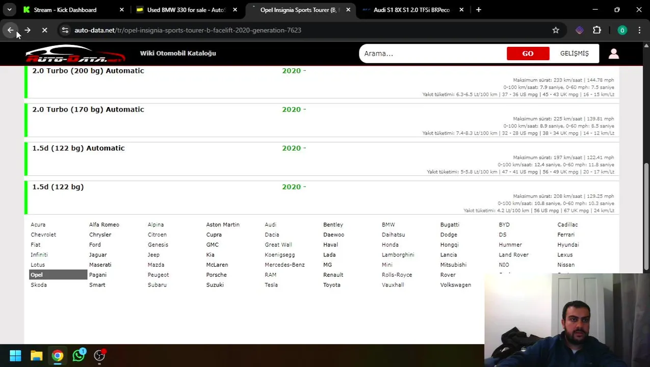
Task: Open the purple extension icon in toolbar
Action: (x=580, y=30)
